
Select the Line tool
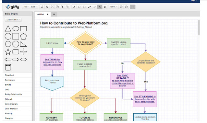click(x=94, y=7)
